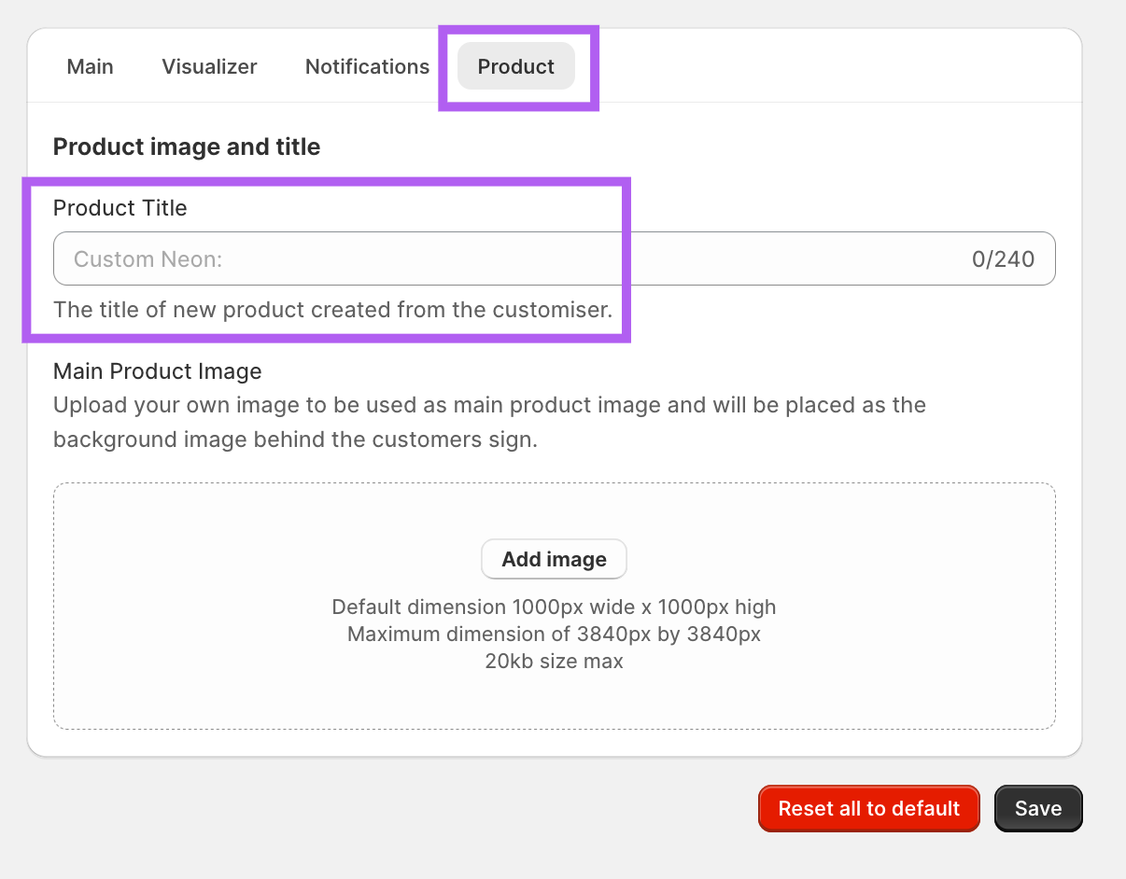Click the 0/240 character counter
1126x879 pixels.
1002,259
